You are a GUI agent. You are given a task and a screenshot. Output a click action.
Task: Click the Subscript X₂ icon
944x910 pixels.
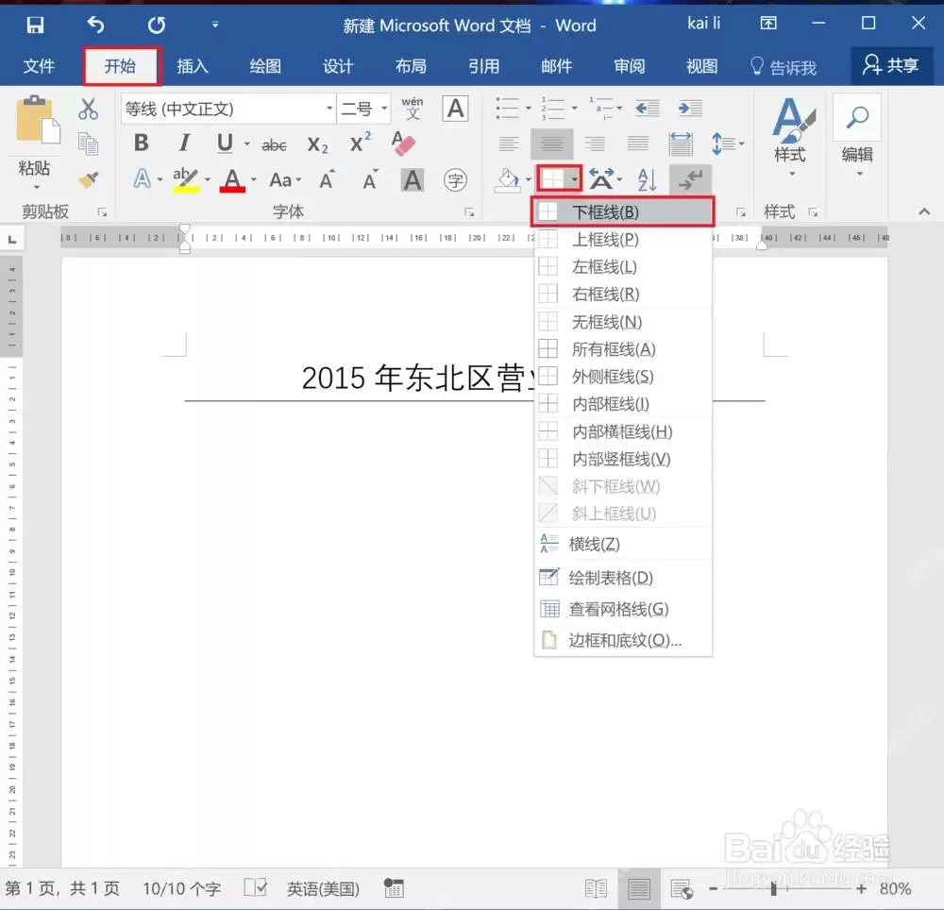317,144
